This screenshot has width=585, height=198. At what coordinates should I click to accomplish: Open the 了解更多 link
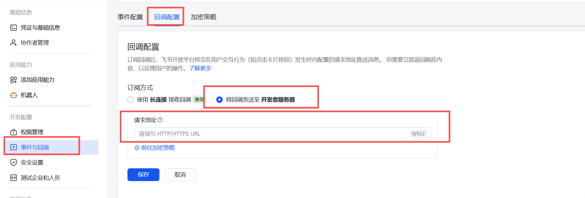pos(200,68)
